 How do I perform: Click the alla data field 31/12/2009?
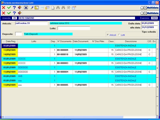(x=150, y=27)
